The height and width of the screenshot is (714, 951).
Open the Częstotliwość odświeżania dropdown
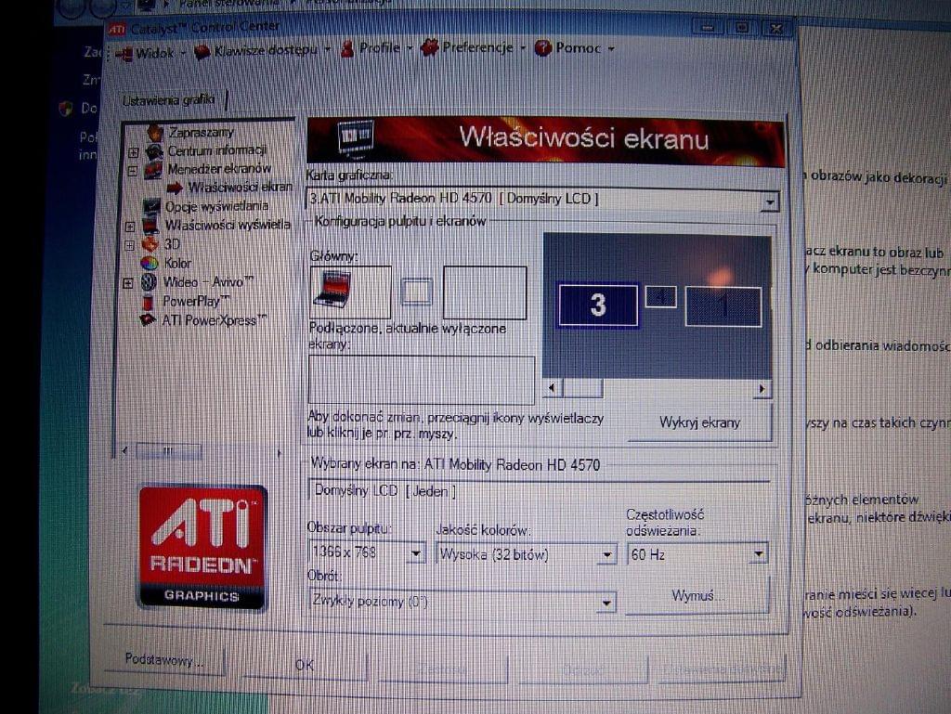759,554
